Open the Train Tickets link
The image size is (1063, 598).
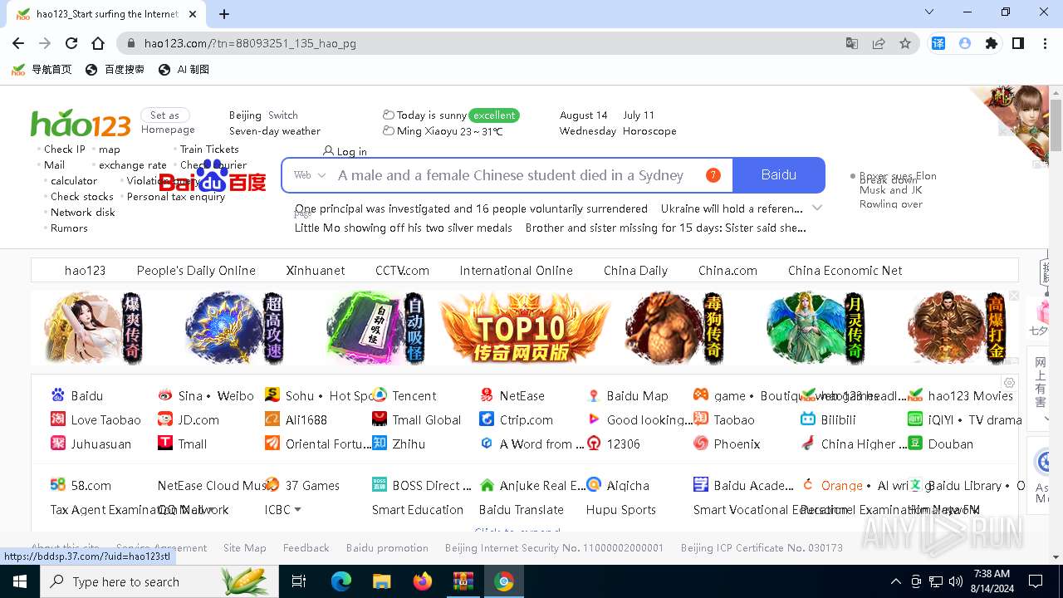(209, 149)
